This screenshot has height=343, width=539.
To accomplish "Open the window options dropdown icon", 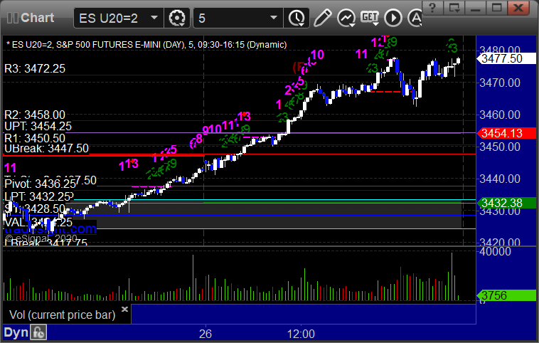I will tap(454, 8).
